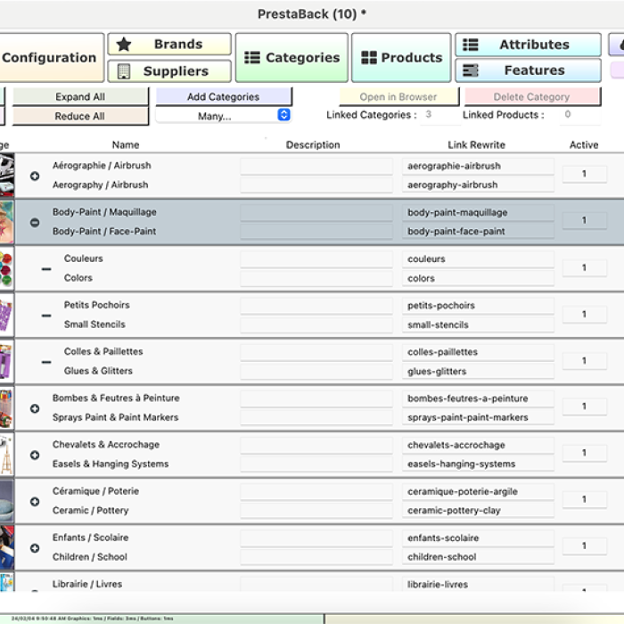Click the dash icon beside Colles & Paillettes

46,362
